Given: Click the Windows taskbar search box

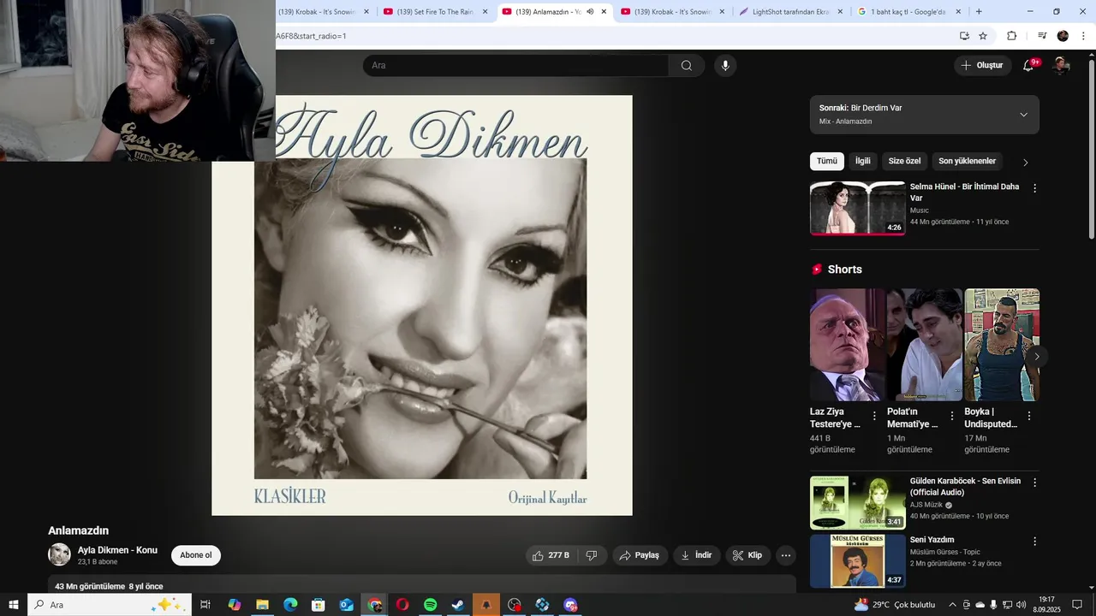Looking at the screenshot, I should [110, 605].
